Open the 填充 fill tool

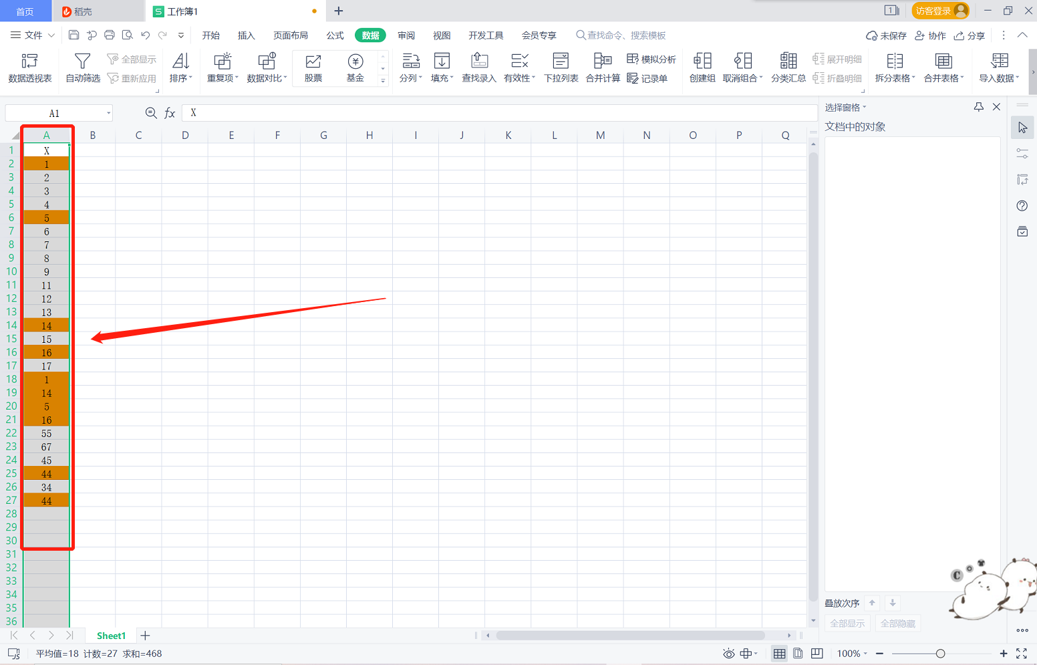point(442,68)
